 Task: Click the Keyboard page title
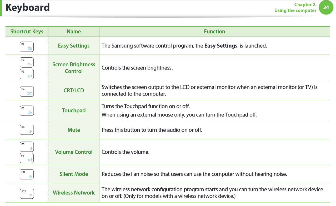pos(28,7)
